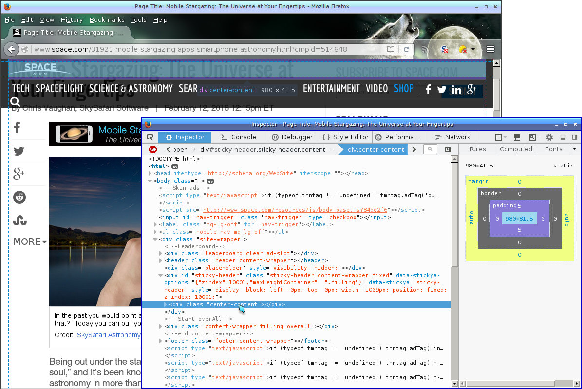582x389 pixels.
Task: Open SHOP in the site navigation
Action: click(404, 88)
